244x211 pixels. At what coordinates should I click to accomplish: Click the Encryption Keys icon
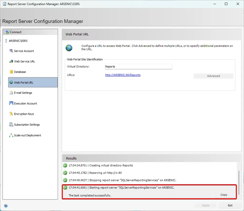[x=11, y=114]
